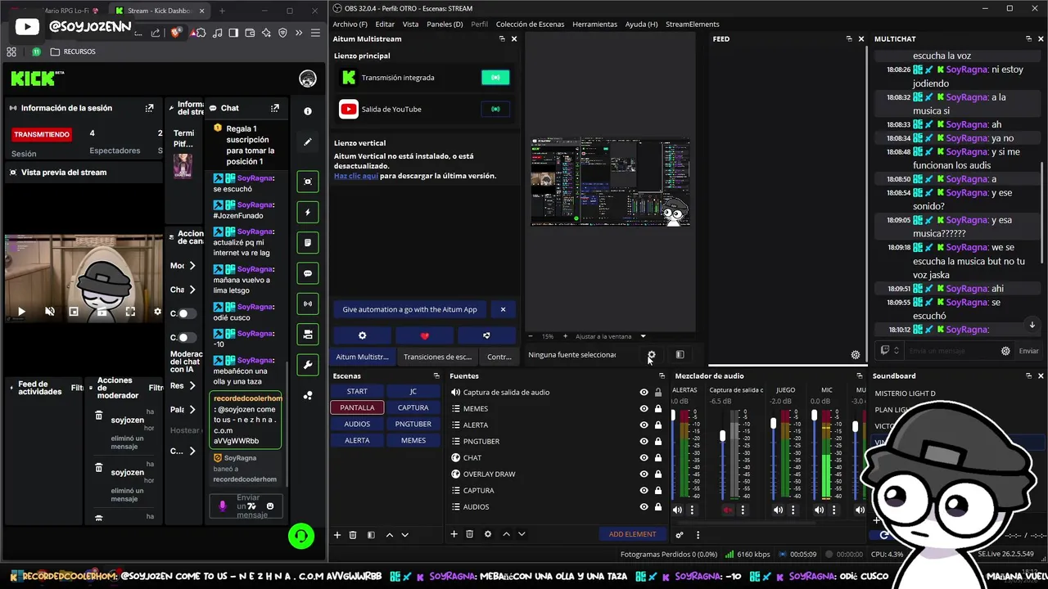Click the Kick sidebar lightning bolt icon
This screenshot has width=1048, height=589.
coord(308,212)
